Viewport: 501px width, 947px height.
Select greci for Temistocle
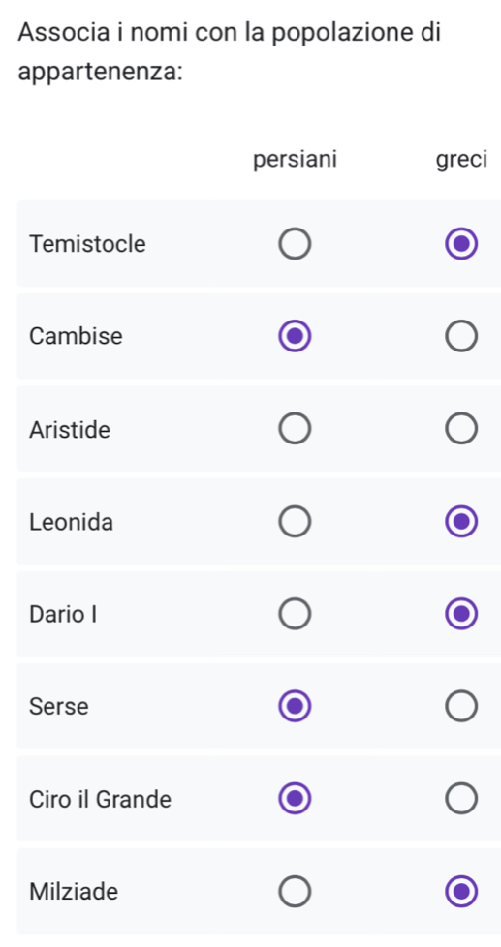[x=461, y=245]
